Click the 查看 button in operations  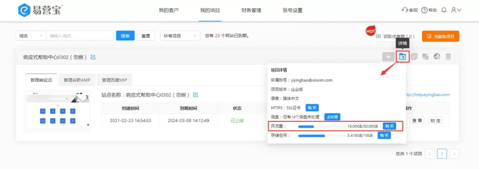[418, 120]
